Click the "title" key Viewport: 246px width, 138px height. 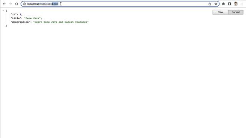point(16,18)
